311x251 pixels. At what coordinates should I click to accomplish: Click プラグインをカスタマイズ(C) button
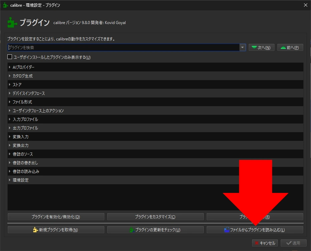(x=155, y=217)
